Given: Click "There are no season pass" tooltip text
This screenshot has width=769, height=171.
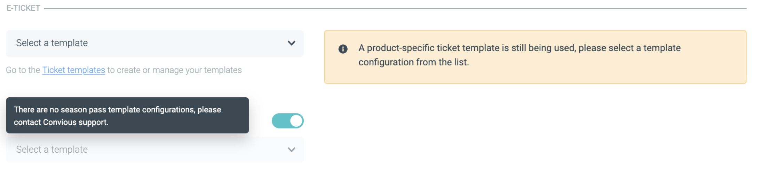Looking at the screenshot, I should pyautogui.click(x=60, y=110).
